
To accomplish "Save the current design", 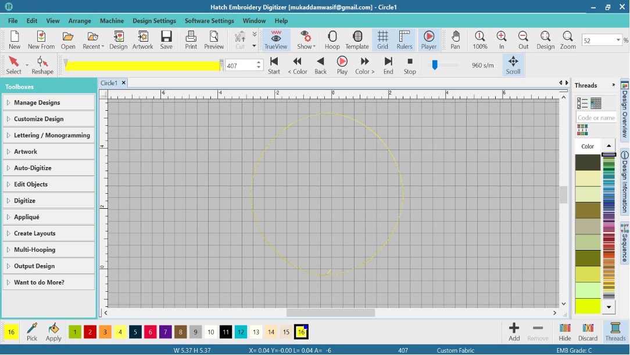I will pyautogui.click(x=166, y=39).
